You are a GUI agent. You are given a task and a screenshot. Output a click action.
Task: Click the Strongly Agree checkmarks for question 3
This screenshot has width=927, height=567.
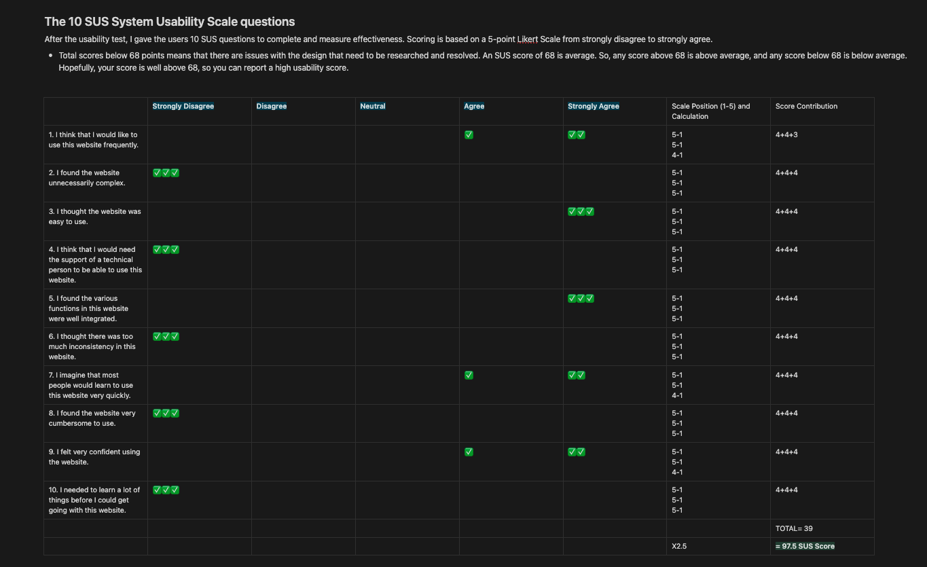pyautogui.click(x=581, y=212)
